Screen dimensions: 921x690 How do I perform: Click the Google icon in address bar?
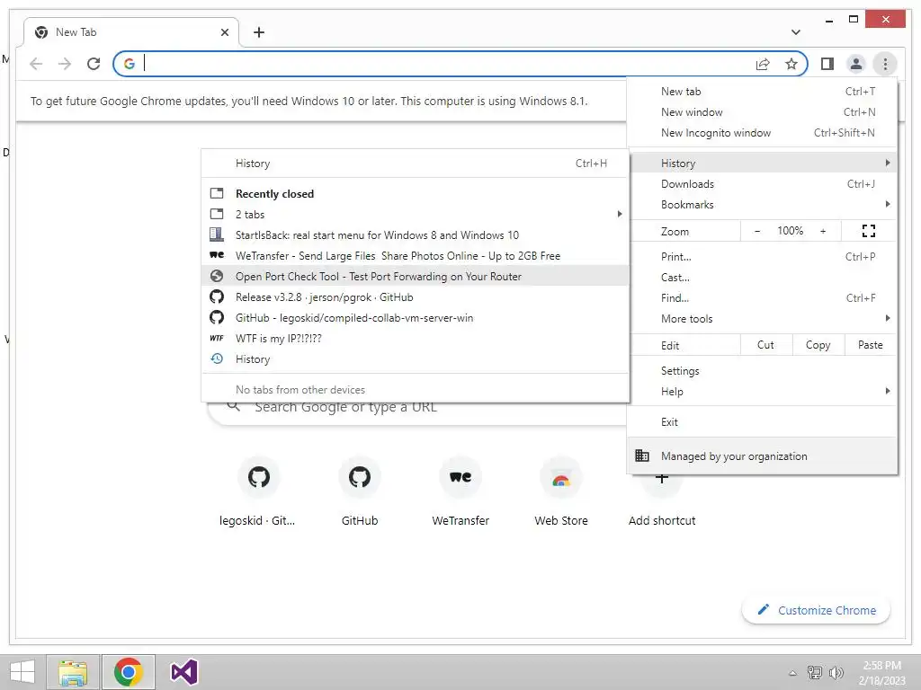pos(130,64)
